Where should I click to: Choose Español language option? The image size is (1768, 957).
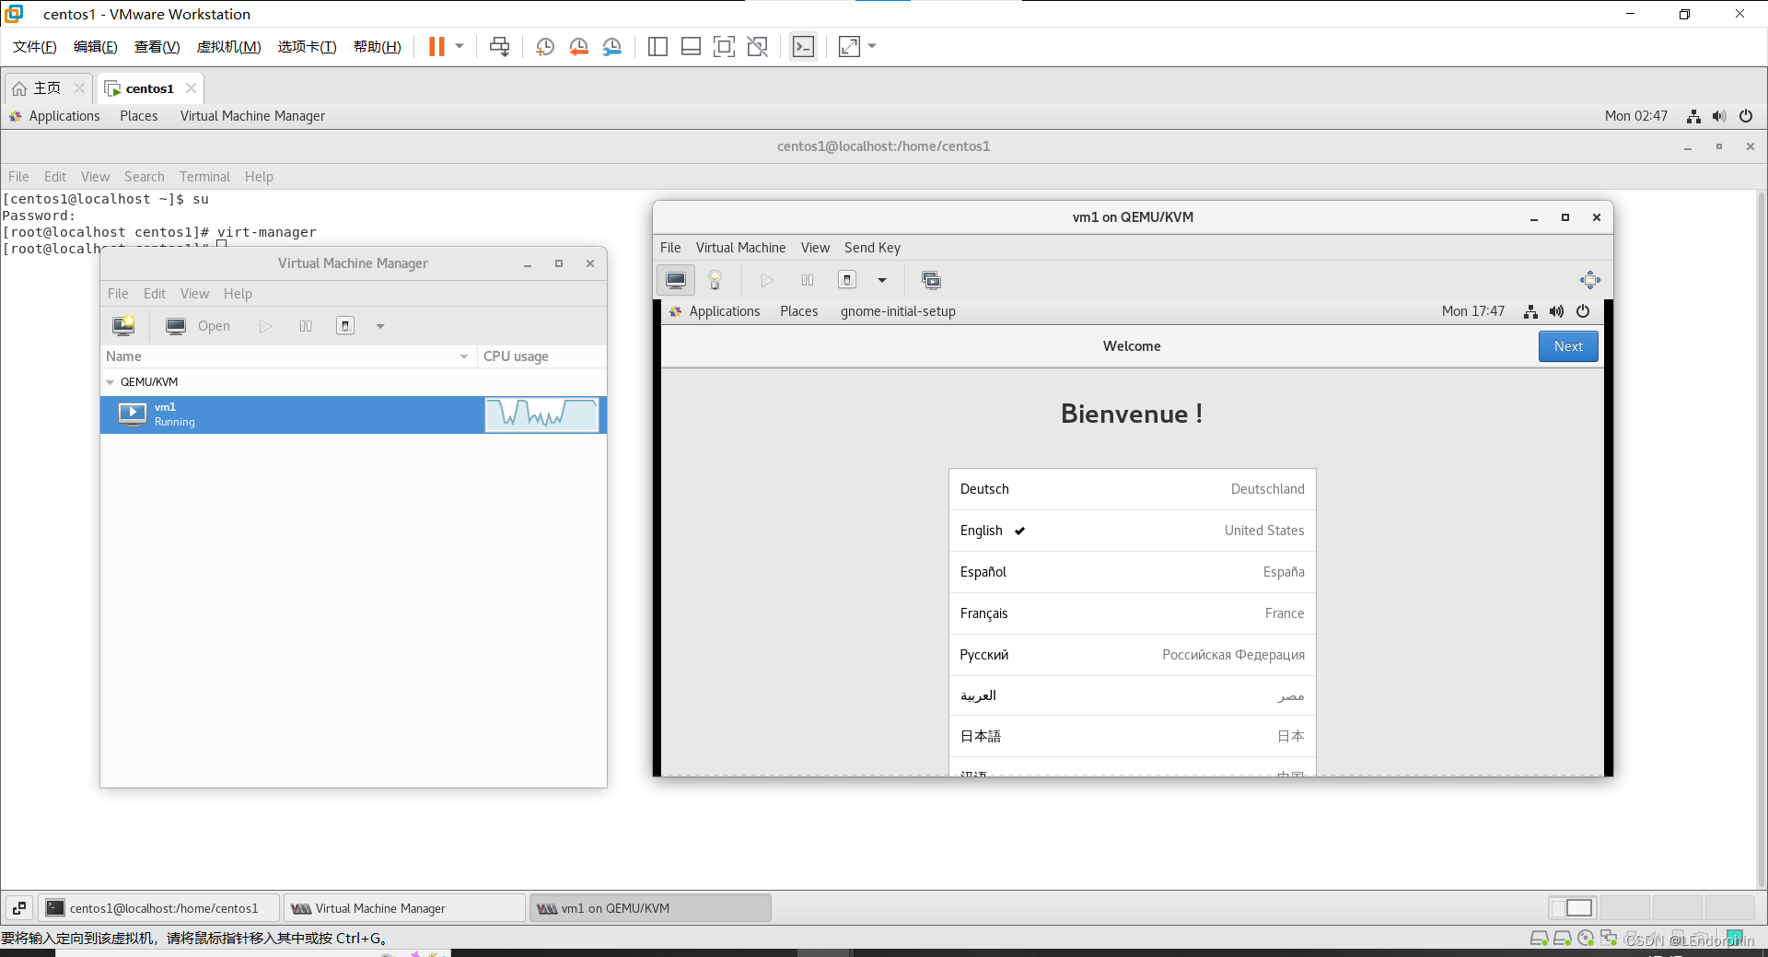click(x=1133, y=572)
